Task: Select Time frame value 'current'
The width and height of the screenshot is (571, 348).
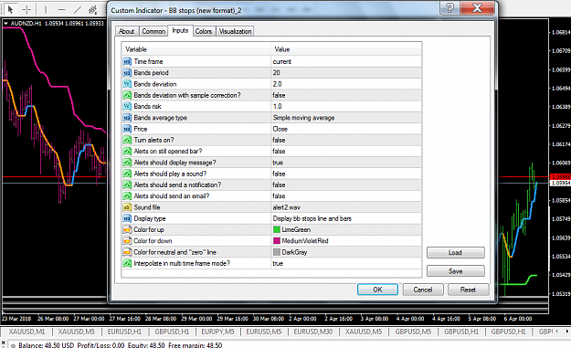Action: tap(282, 61)
